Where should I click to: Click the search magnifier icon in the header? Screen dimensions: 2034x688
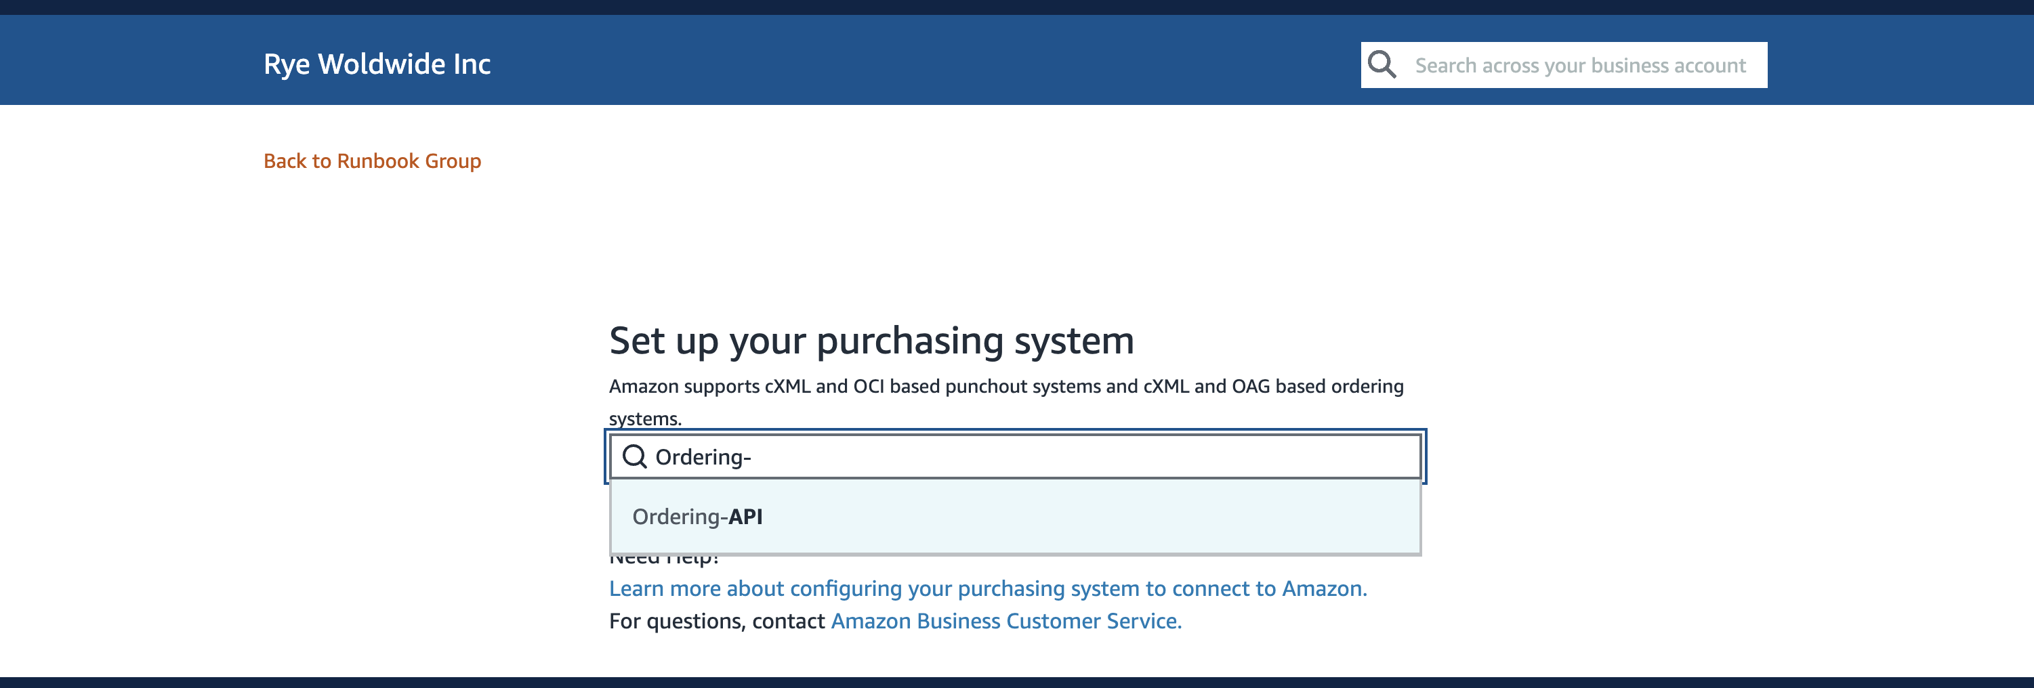point(1382,64)
